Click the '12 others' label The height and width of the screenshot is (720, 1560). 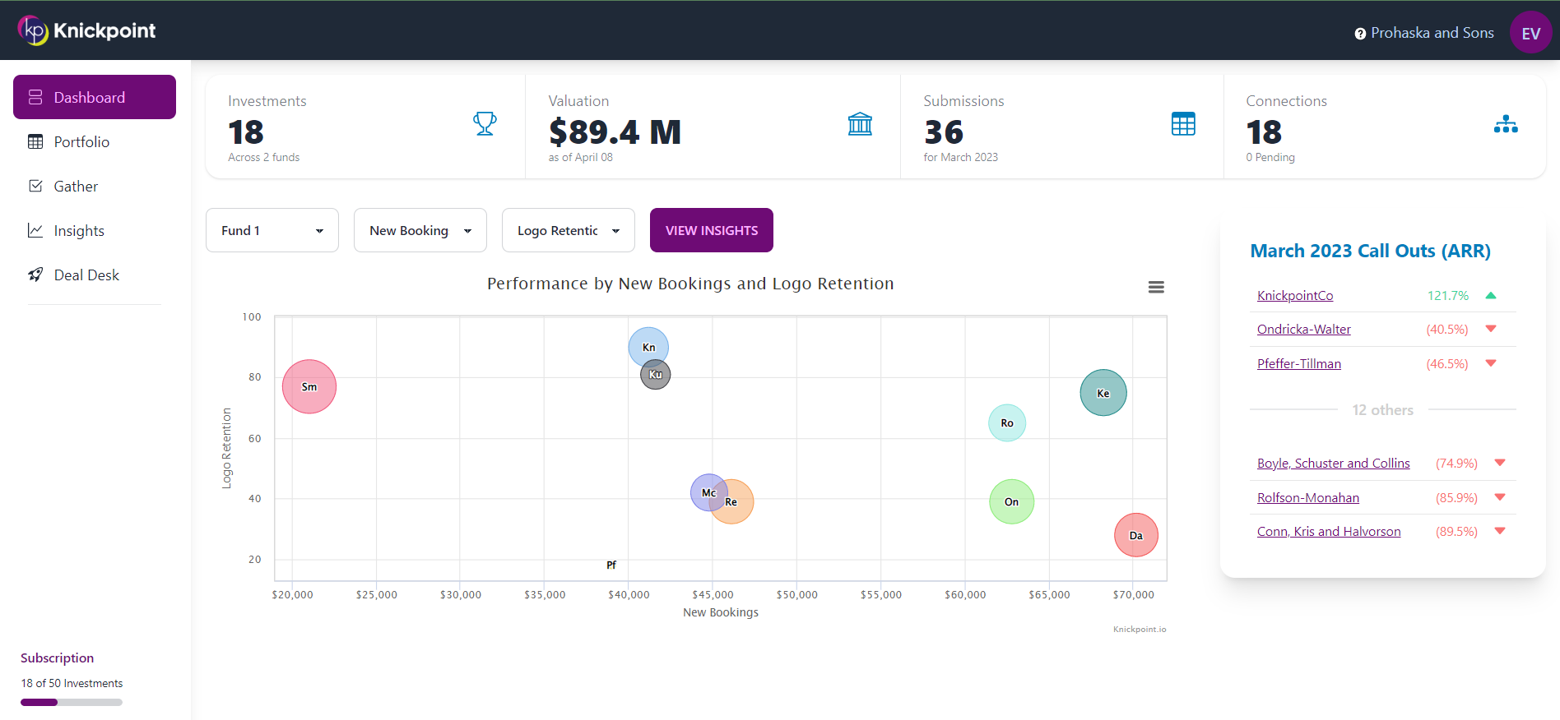coord(1382,410)
